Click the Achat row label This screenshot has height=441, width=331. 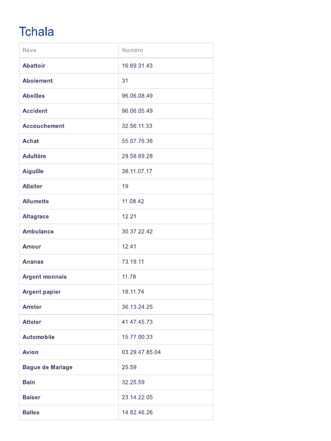31,141
